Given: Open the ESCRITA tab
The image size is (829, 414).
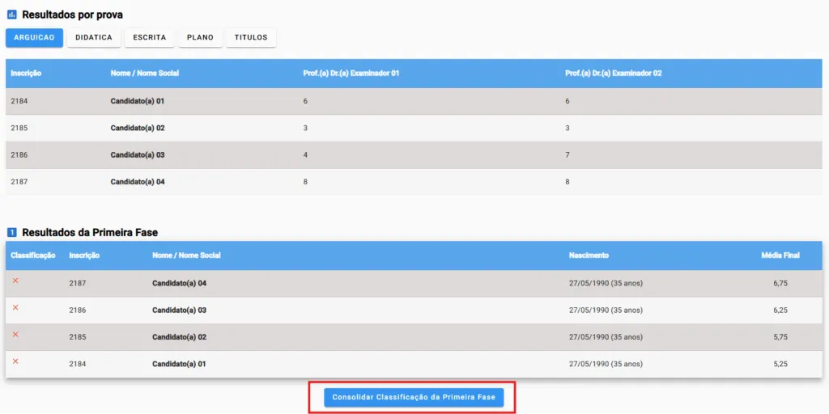Looking at the screenshot, I should 150,38.
